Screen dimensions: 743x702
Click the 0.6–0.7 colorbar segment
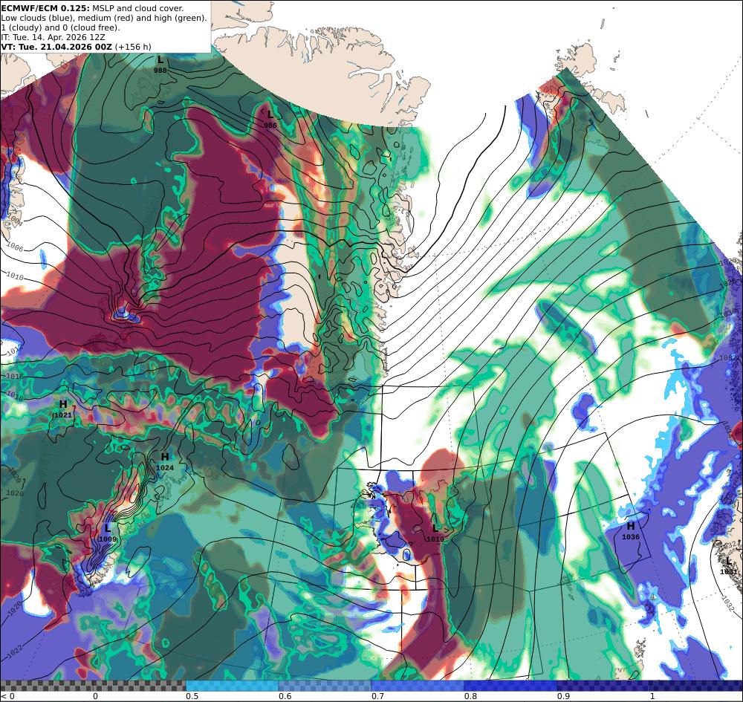pos(325,686)
